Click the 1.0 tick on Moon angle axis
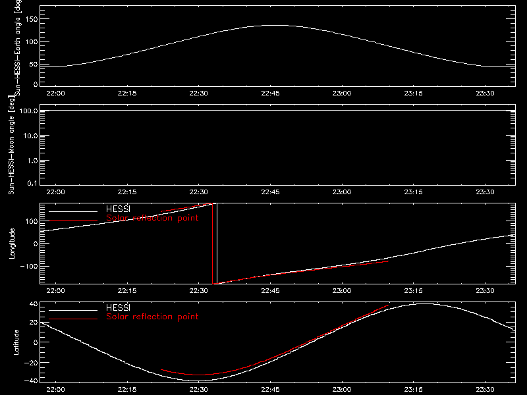The width and height of the screenshot is (527, 395). (32, 161)
